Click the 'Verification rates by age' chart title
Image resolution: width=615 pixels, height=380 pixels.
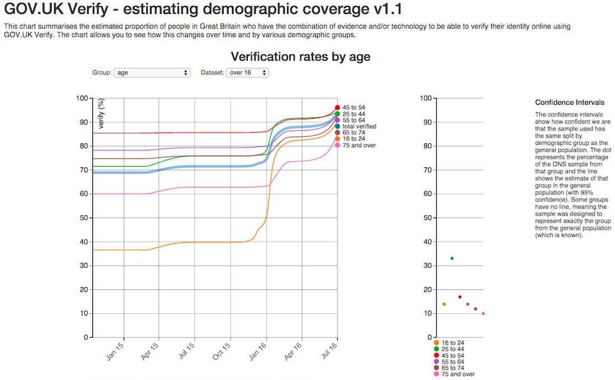300,57
